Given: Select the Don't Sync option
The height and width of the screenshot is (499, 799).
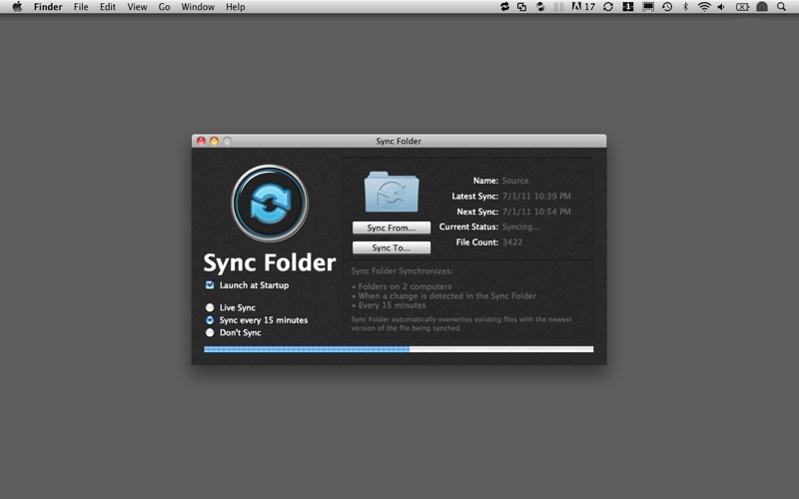Looking at the screenshot, I should point(210,332).
